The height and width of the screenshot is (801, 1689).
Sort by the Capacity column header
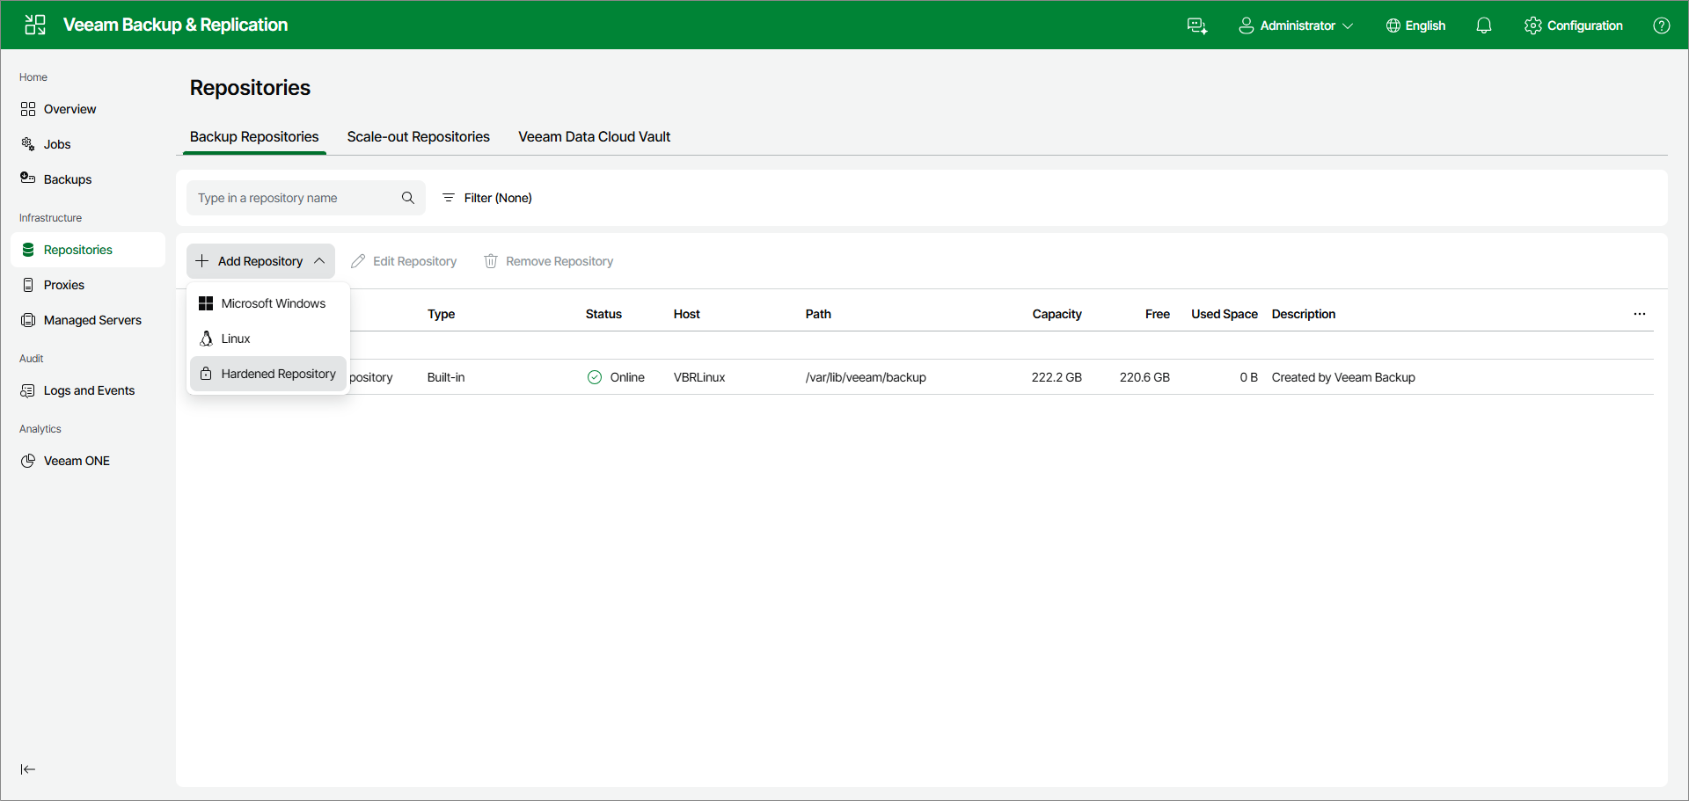coord(1057,314)
